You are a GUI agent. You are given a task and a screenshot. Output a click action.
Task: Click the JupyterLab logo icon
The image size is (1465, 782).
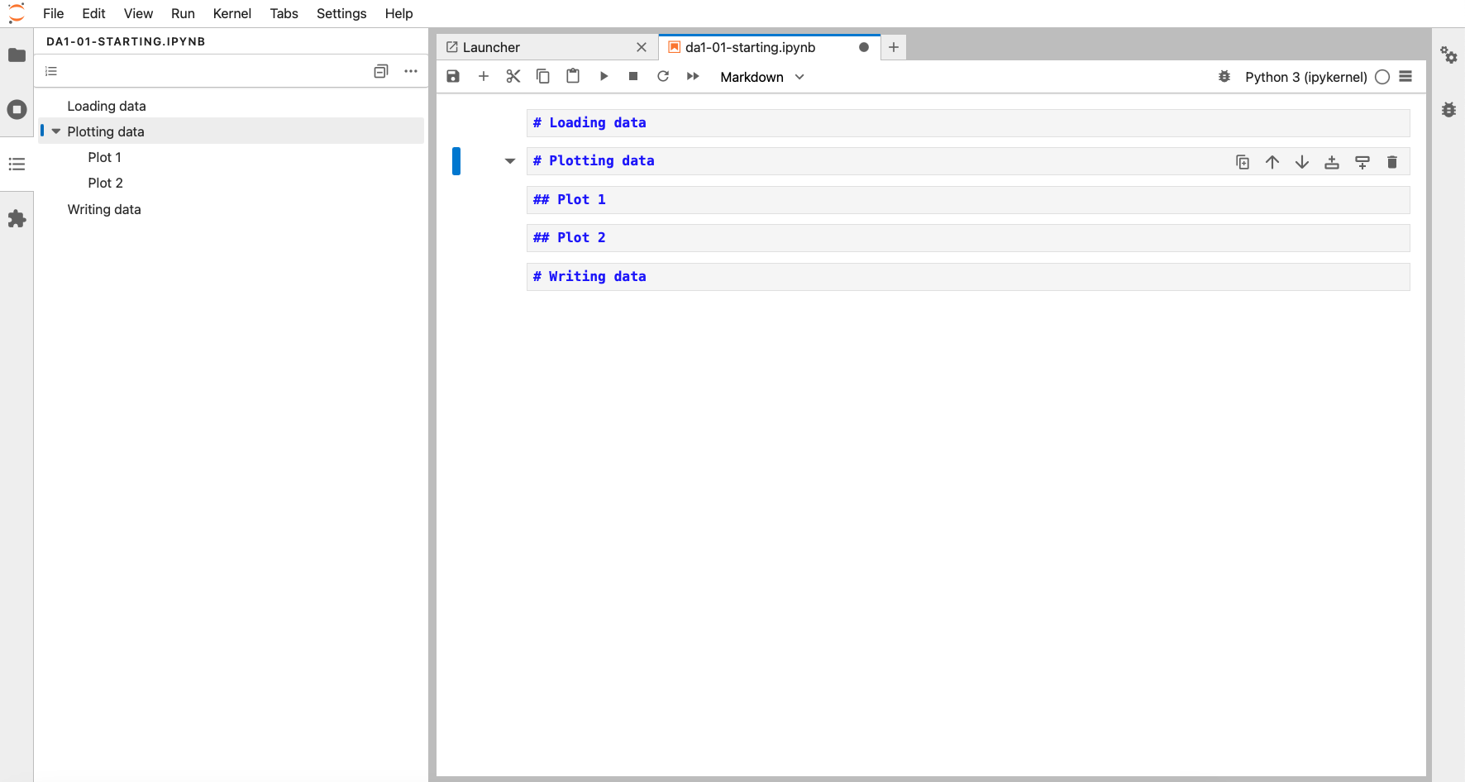click(x=17, y=13)
